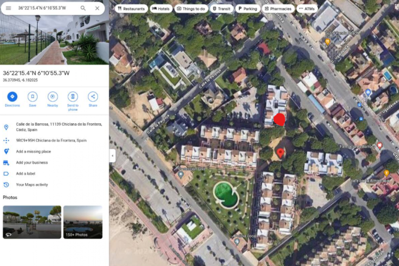Open the hamburger menu in search bar
Image resolution: width=399 pixels, height=266 pixels.
point(9,8)
